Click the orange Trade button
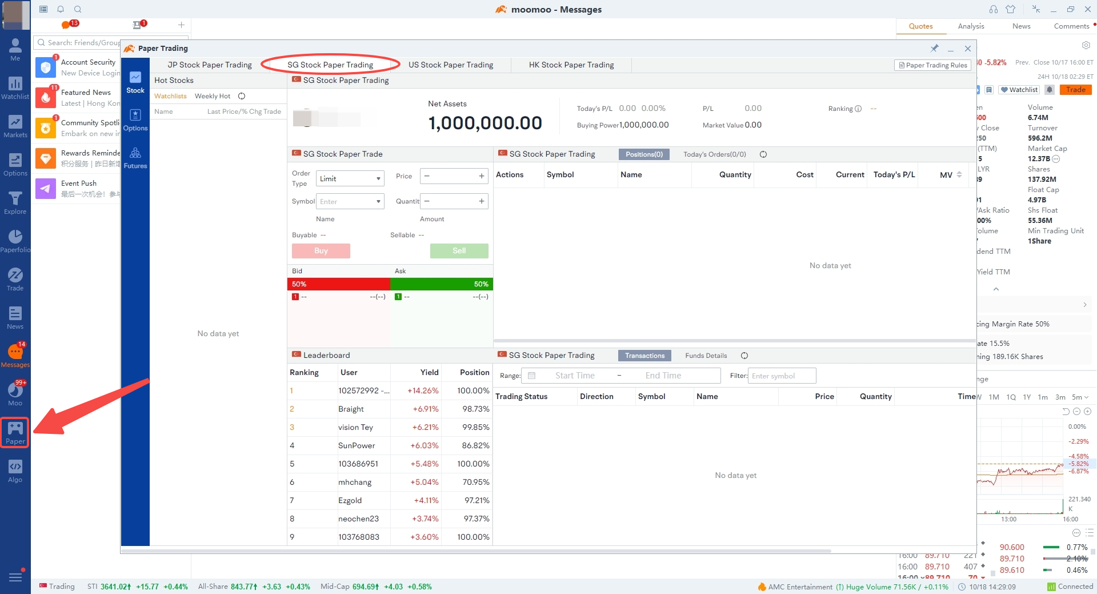Image resolution: width=1097 pixels, height=594 pixels. (1076, 90)
